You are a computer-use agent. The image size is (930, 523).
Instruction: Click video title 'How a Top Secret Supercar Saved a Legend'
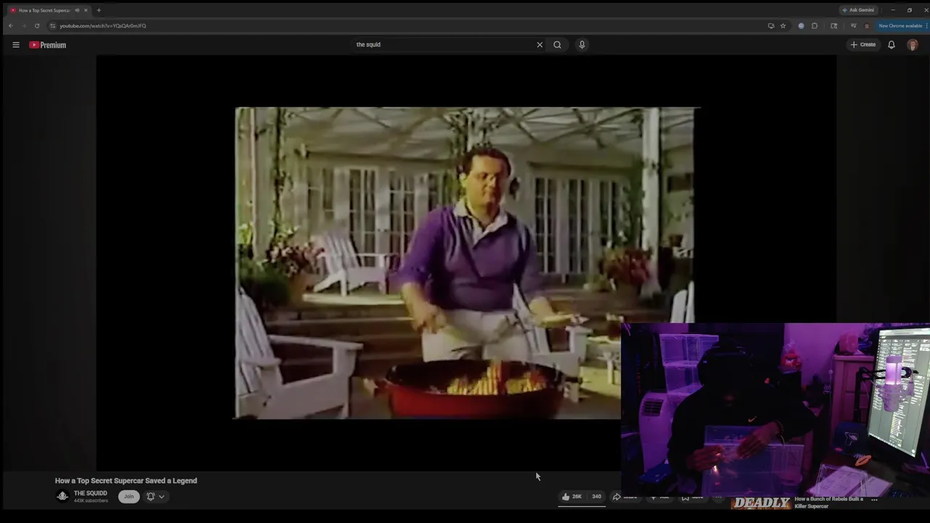point(126,481)
